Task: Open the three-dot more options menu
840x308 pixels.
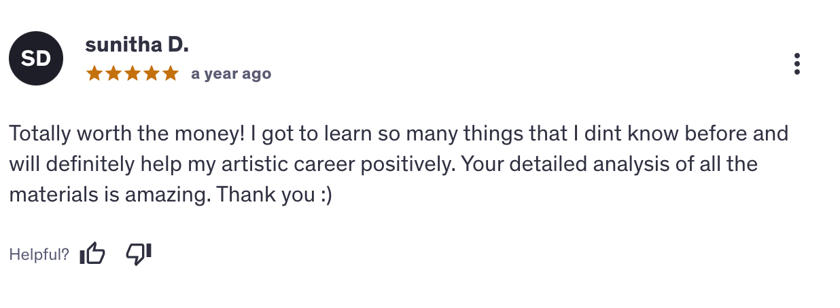Action: pos(797,64)
